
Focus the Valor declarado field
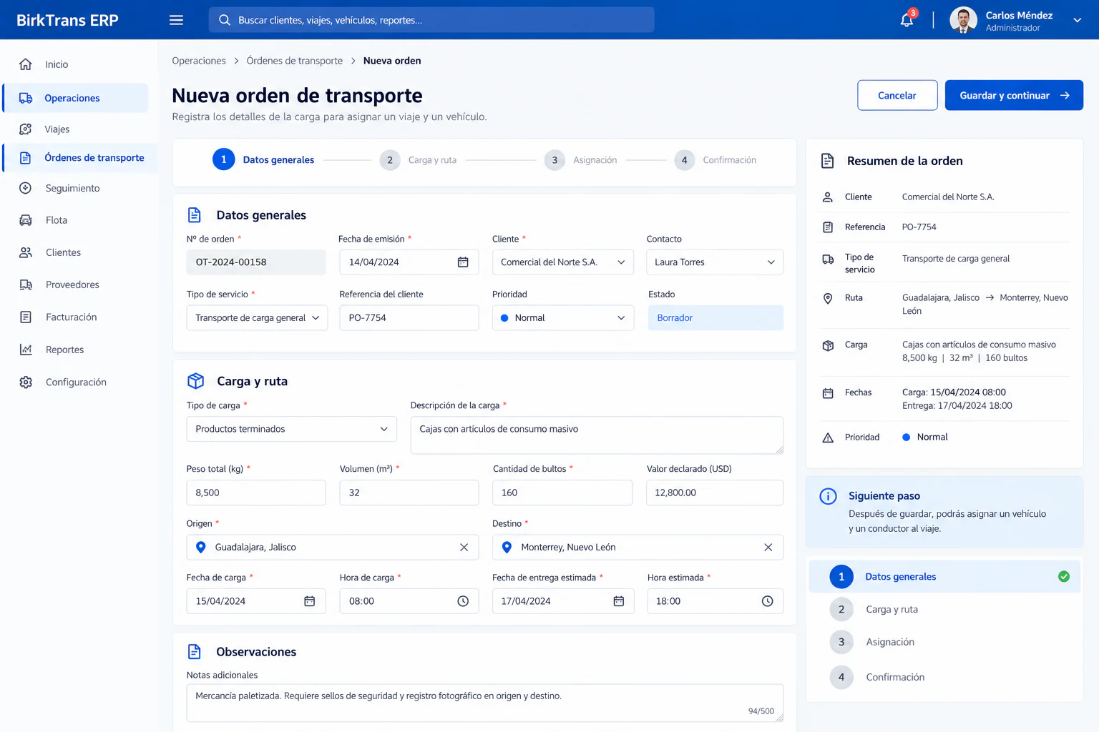(x=715, y=493)
